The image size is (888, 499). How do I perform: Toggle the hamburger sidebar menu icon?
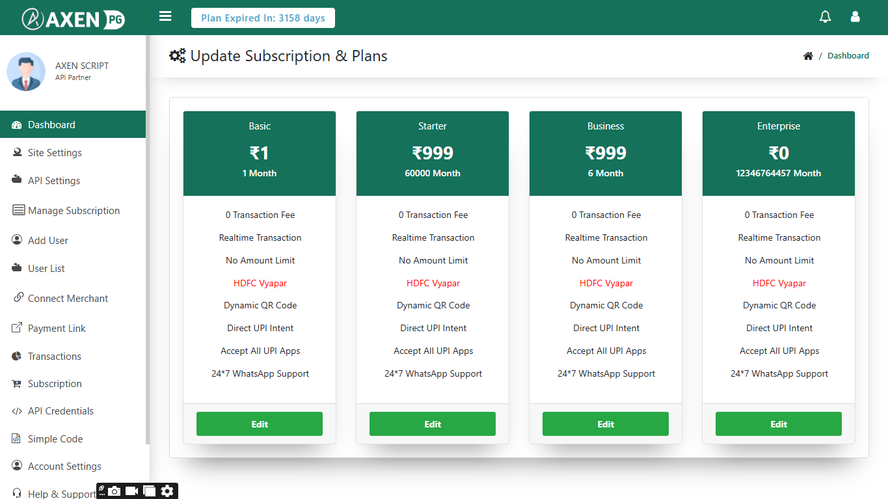pyautogui.click(x=165, y=17)
